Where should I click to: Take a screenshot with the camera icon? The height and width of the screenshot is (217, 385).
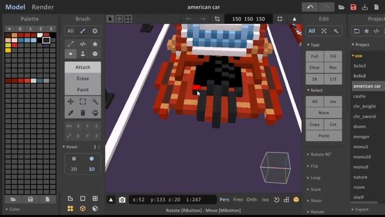(x=122, y=200)
